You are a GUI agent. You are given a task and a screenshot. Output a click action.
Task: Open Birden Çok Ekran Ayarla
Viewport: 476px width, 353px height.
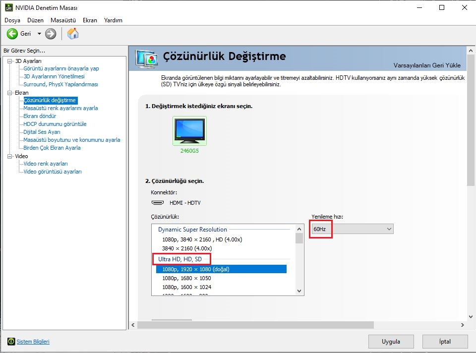click(52, 148)
